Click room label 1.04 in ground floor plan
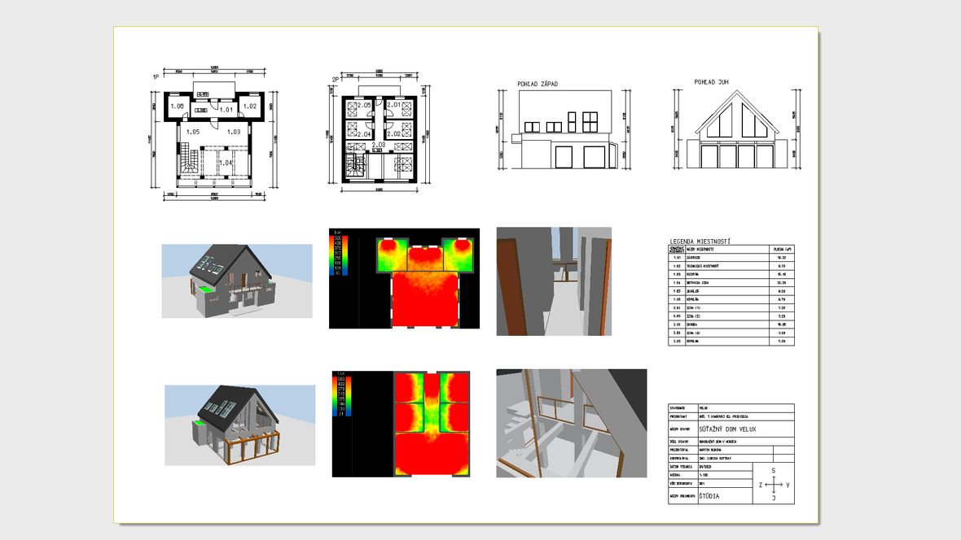The image size is (961, 540). pos(225,163)
